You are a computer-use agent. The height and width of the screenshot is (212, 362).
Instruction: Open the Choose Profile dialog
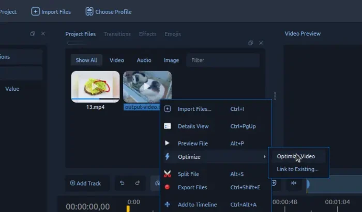click(x=108, y=11)
